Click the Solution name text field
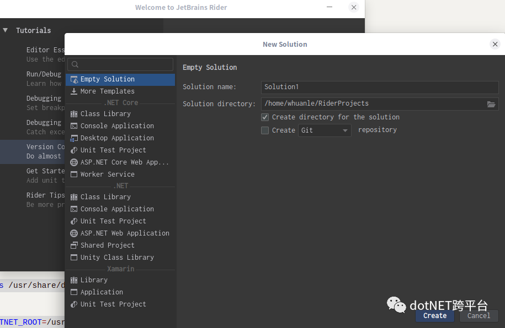Image resolution: width=505 pixels, height=328 pixels. pyautogui.click(x=379, y=87)
